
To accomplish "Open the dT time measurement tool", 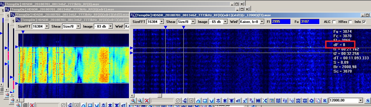I will pyautogui.click(x=238, y=100).
